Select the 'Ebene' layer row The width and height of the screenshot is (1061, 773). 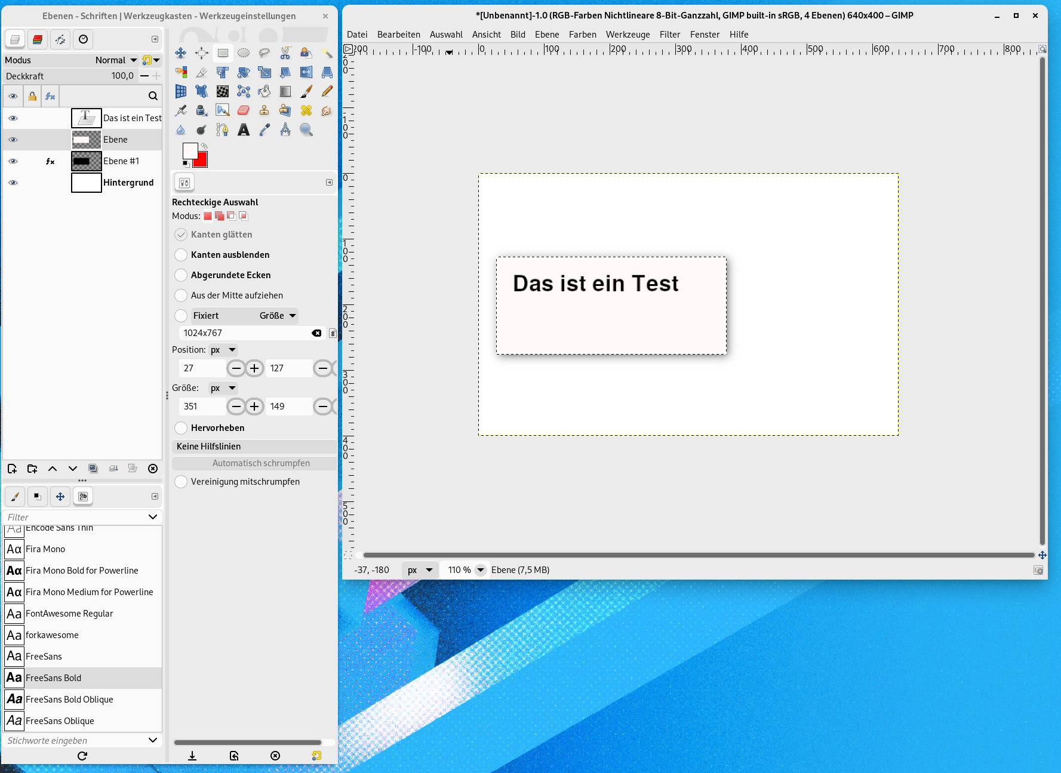click(x=82, y=140)
